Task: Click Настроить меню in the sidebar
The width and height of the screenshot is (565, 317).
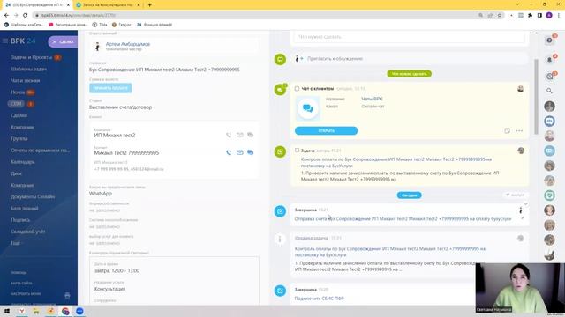Action: [26, 293]
